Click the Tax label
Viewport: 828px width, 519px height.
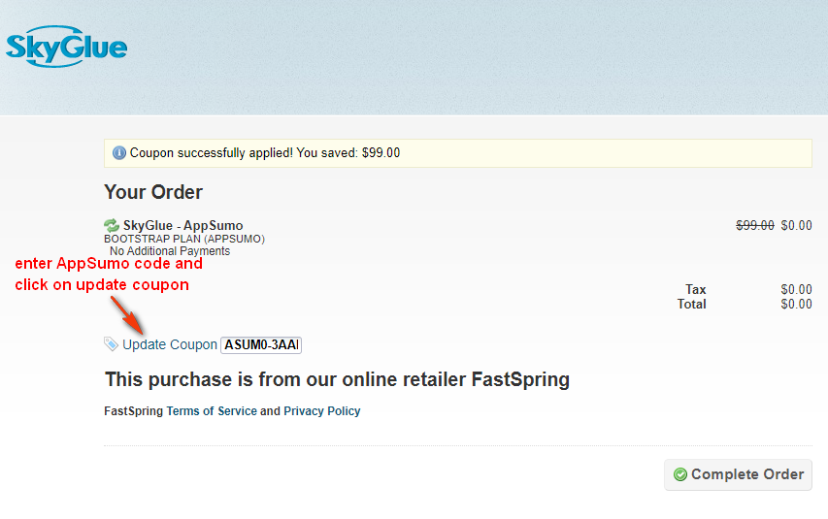pos(695,289)
